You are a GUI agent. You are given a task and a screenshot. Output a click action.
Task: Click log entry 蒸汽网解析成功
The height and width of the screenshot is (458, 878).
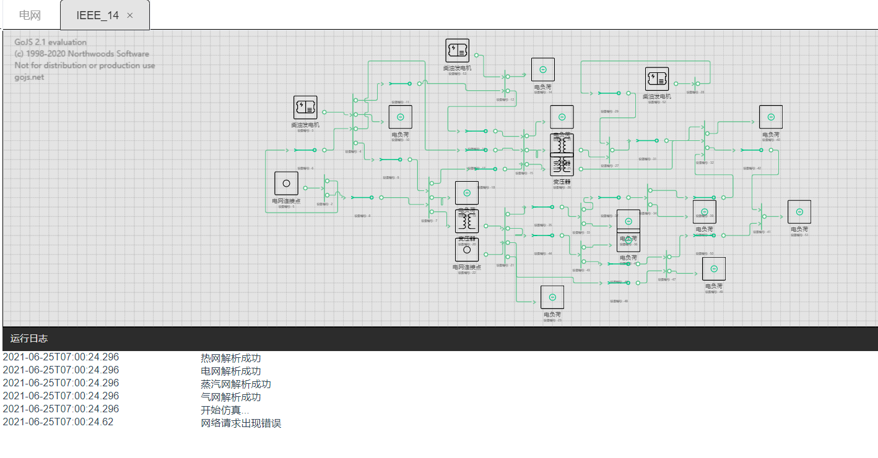tap(235, 384)
